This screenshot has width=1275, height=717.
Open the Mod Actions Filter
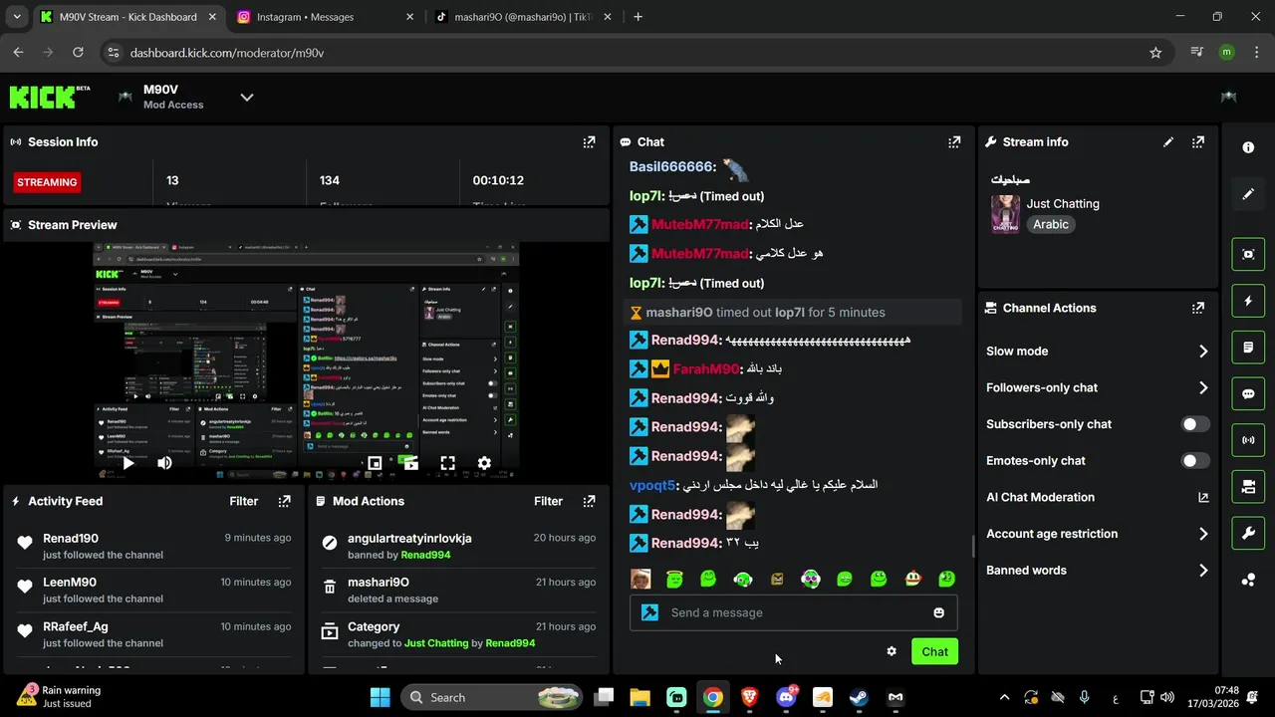pos(548,502)
